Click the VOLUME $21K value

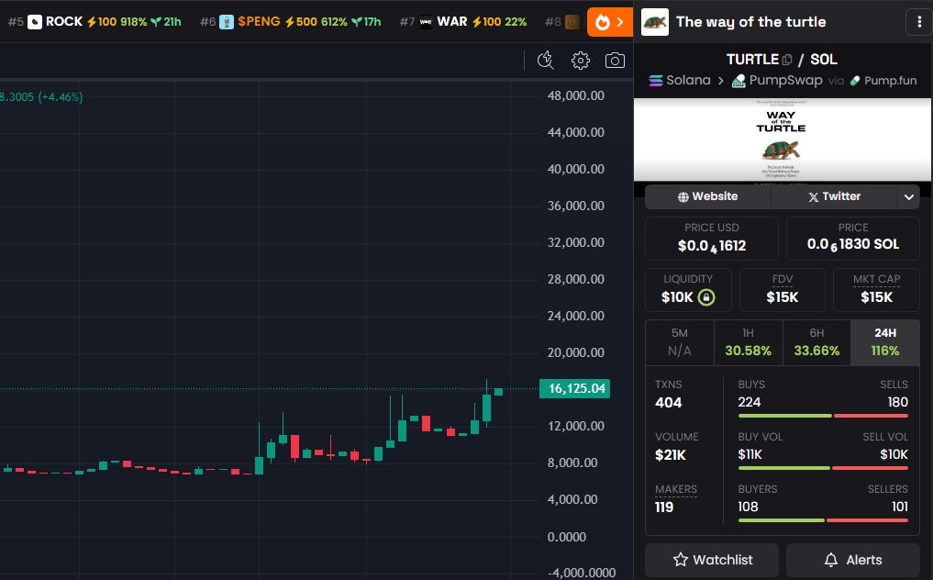(670, 455)
